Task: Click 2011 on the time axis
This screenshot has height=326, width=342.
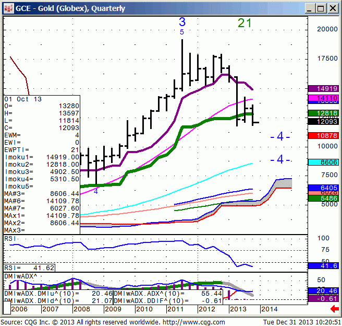Action: click(175, 309)
